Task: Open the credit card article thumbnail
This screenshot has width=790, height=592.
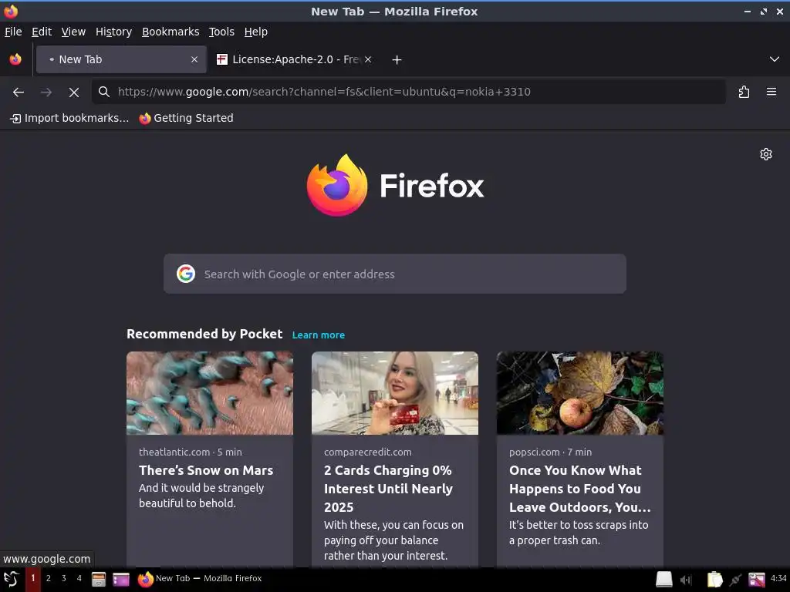Action: coord(395,393)
